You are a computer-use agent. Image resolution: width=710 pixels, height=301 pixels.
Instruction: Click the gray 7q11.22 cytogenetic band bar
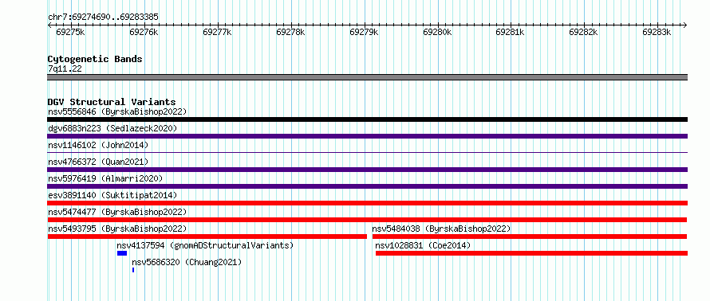(367, 77)
